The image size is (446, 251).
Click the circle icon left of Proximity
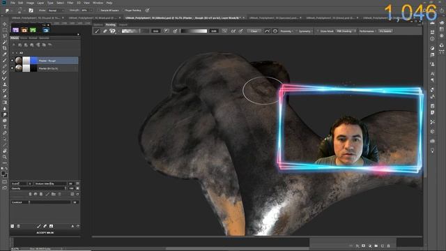275,31
